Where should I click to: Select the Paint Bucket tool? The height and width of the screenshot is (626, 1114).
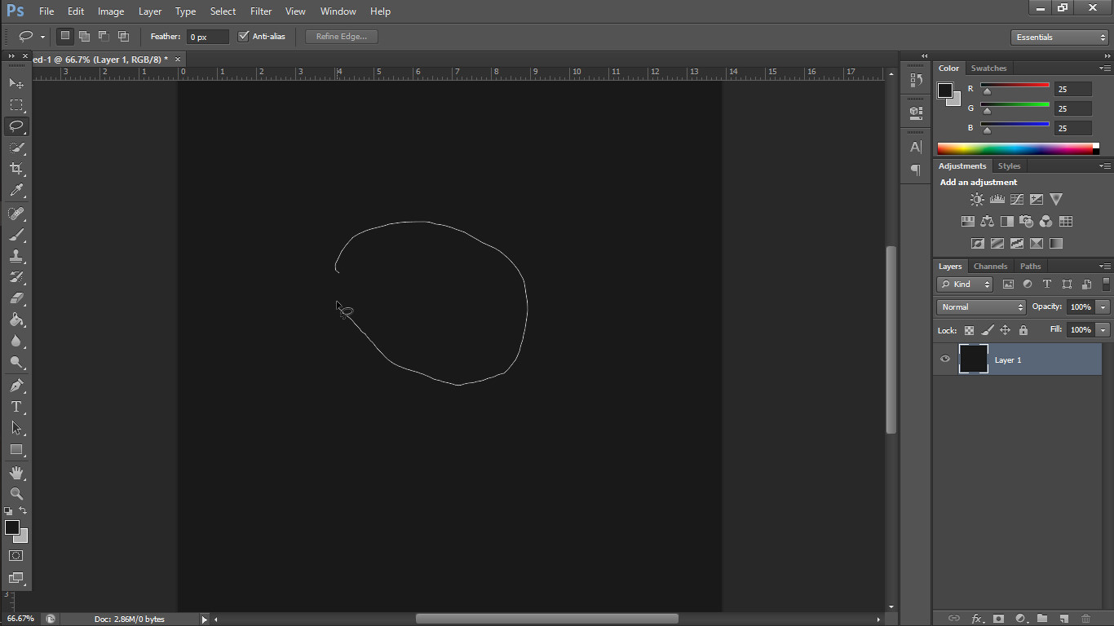coord(16,320)
